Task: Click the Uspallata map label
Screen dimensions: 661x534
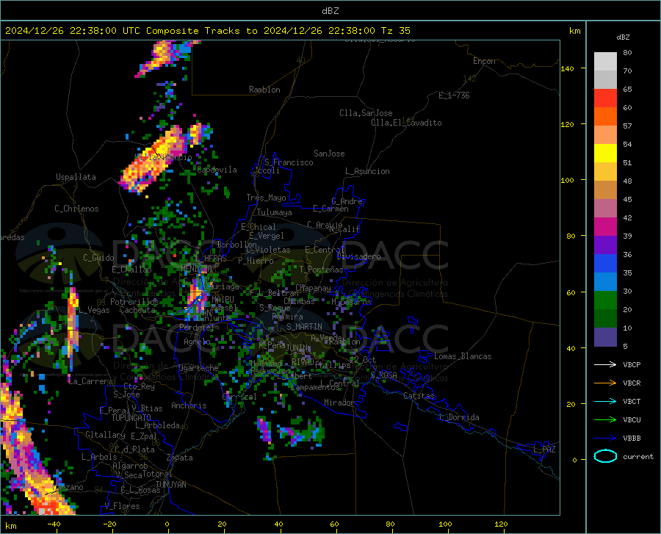Action: coord(76,177)
